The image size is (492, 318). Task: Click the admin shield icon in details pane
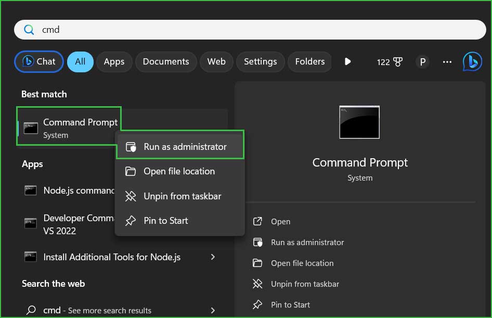tap(257, 243)
